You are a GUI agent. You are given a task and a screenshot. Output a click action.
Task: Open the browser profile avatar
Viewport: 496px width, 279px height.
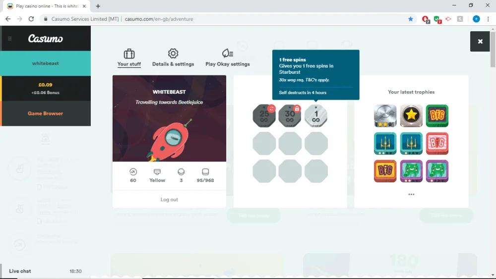tap(476, 19)
